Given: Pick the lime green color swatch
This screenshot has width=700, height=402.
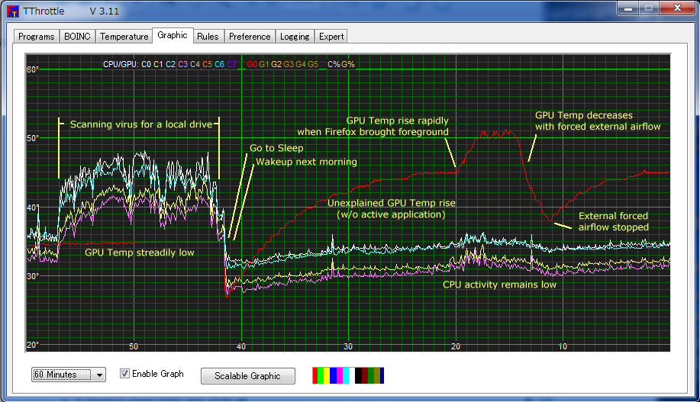Looking at the screenshot, I should click(321, 375).
